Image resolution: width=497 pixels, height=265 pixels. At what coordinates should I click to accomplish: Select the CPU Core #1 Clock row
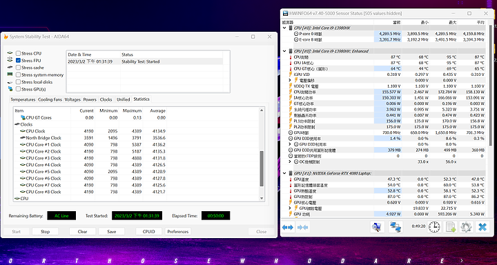point(90,144)
